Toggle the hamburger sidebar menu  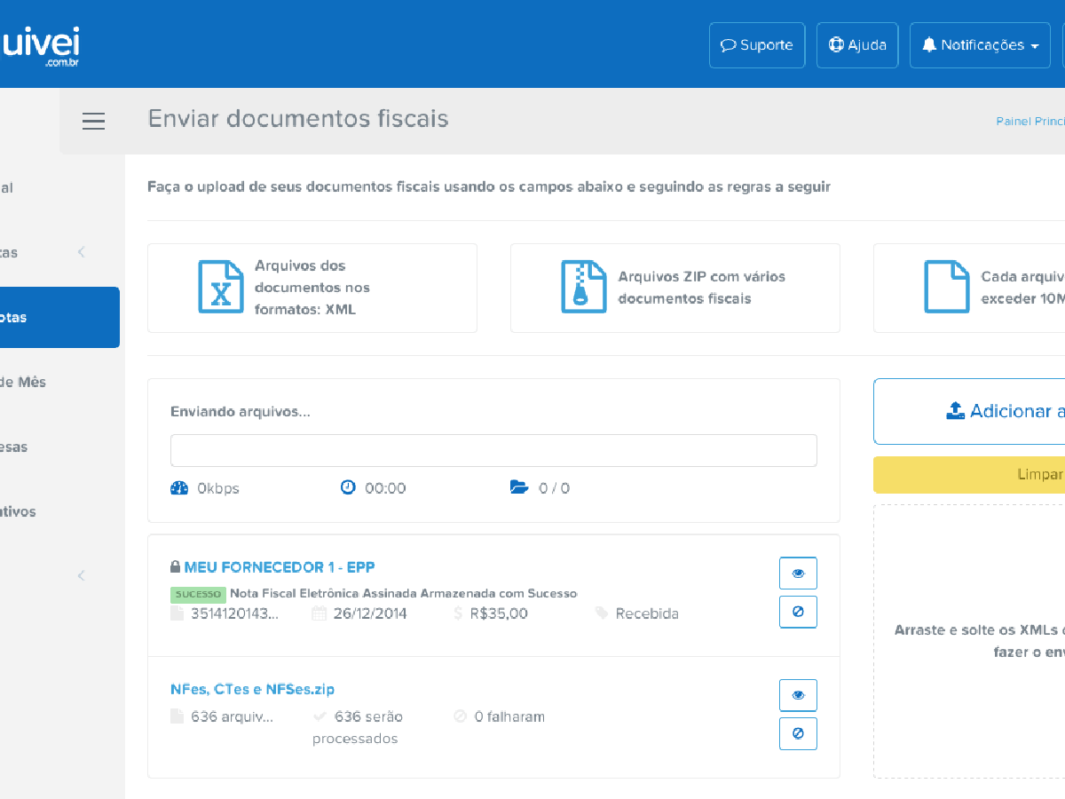(x=93, y=122)
